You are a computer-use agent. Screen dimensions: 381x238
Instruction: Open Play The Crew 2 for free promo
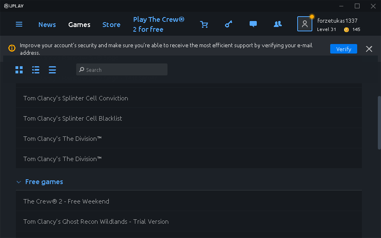(159, 24)
